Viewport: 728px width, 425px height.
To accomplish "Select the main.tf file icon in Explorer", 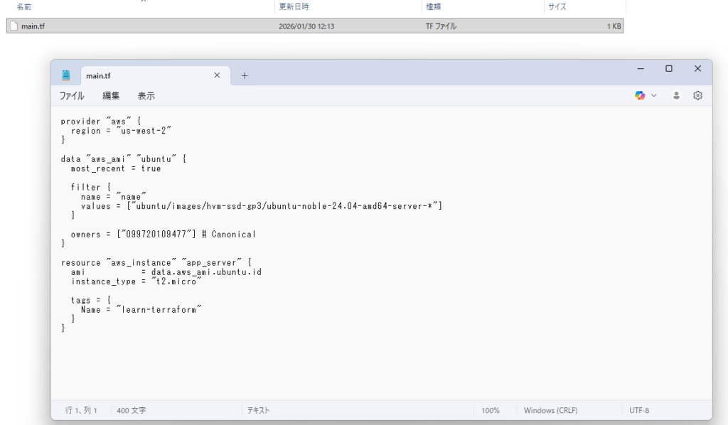I will click(14, 26).
